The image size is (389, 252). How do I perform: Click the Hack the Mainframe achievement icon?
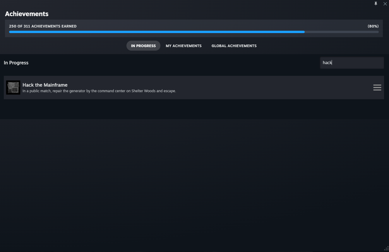(x=13, y=88)
